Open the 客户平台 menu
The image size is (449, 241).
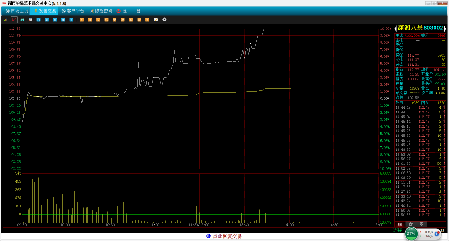73,11
